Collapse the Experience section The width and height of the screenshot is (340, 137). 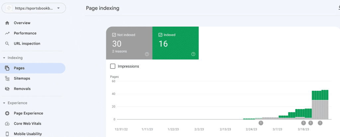pos(4,103)
